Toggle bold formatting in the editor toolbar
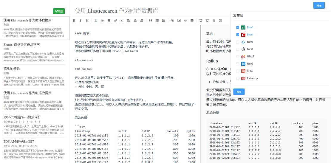Viewport: 331px width, 163px height. pyautogui.click(x=74, y=21)
